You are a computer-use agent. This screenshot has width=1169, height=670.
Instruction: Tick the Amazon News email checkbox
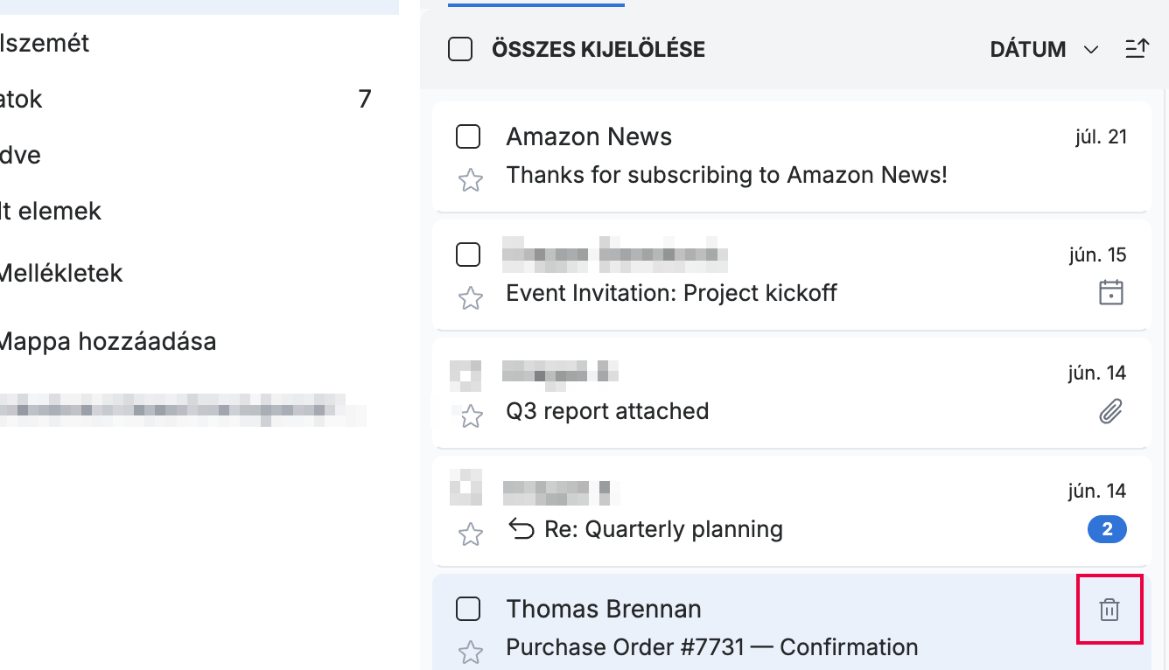point(468,136)
